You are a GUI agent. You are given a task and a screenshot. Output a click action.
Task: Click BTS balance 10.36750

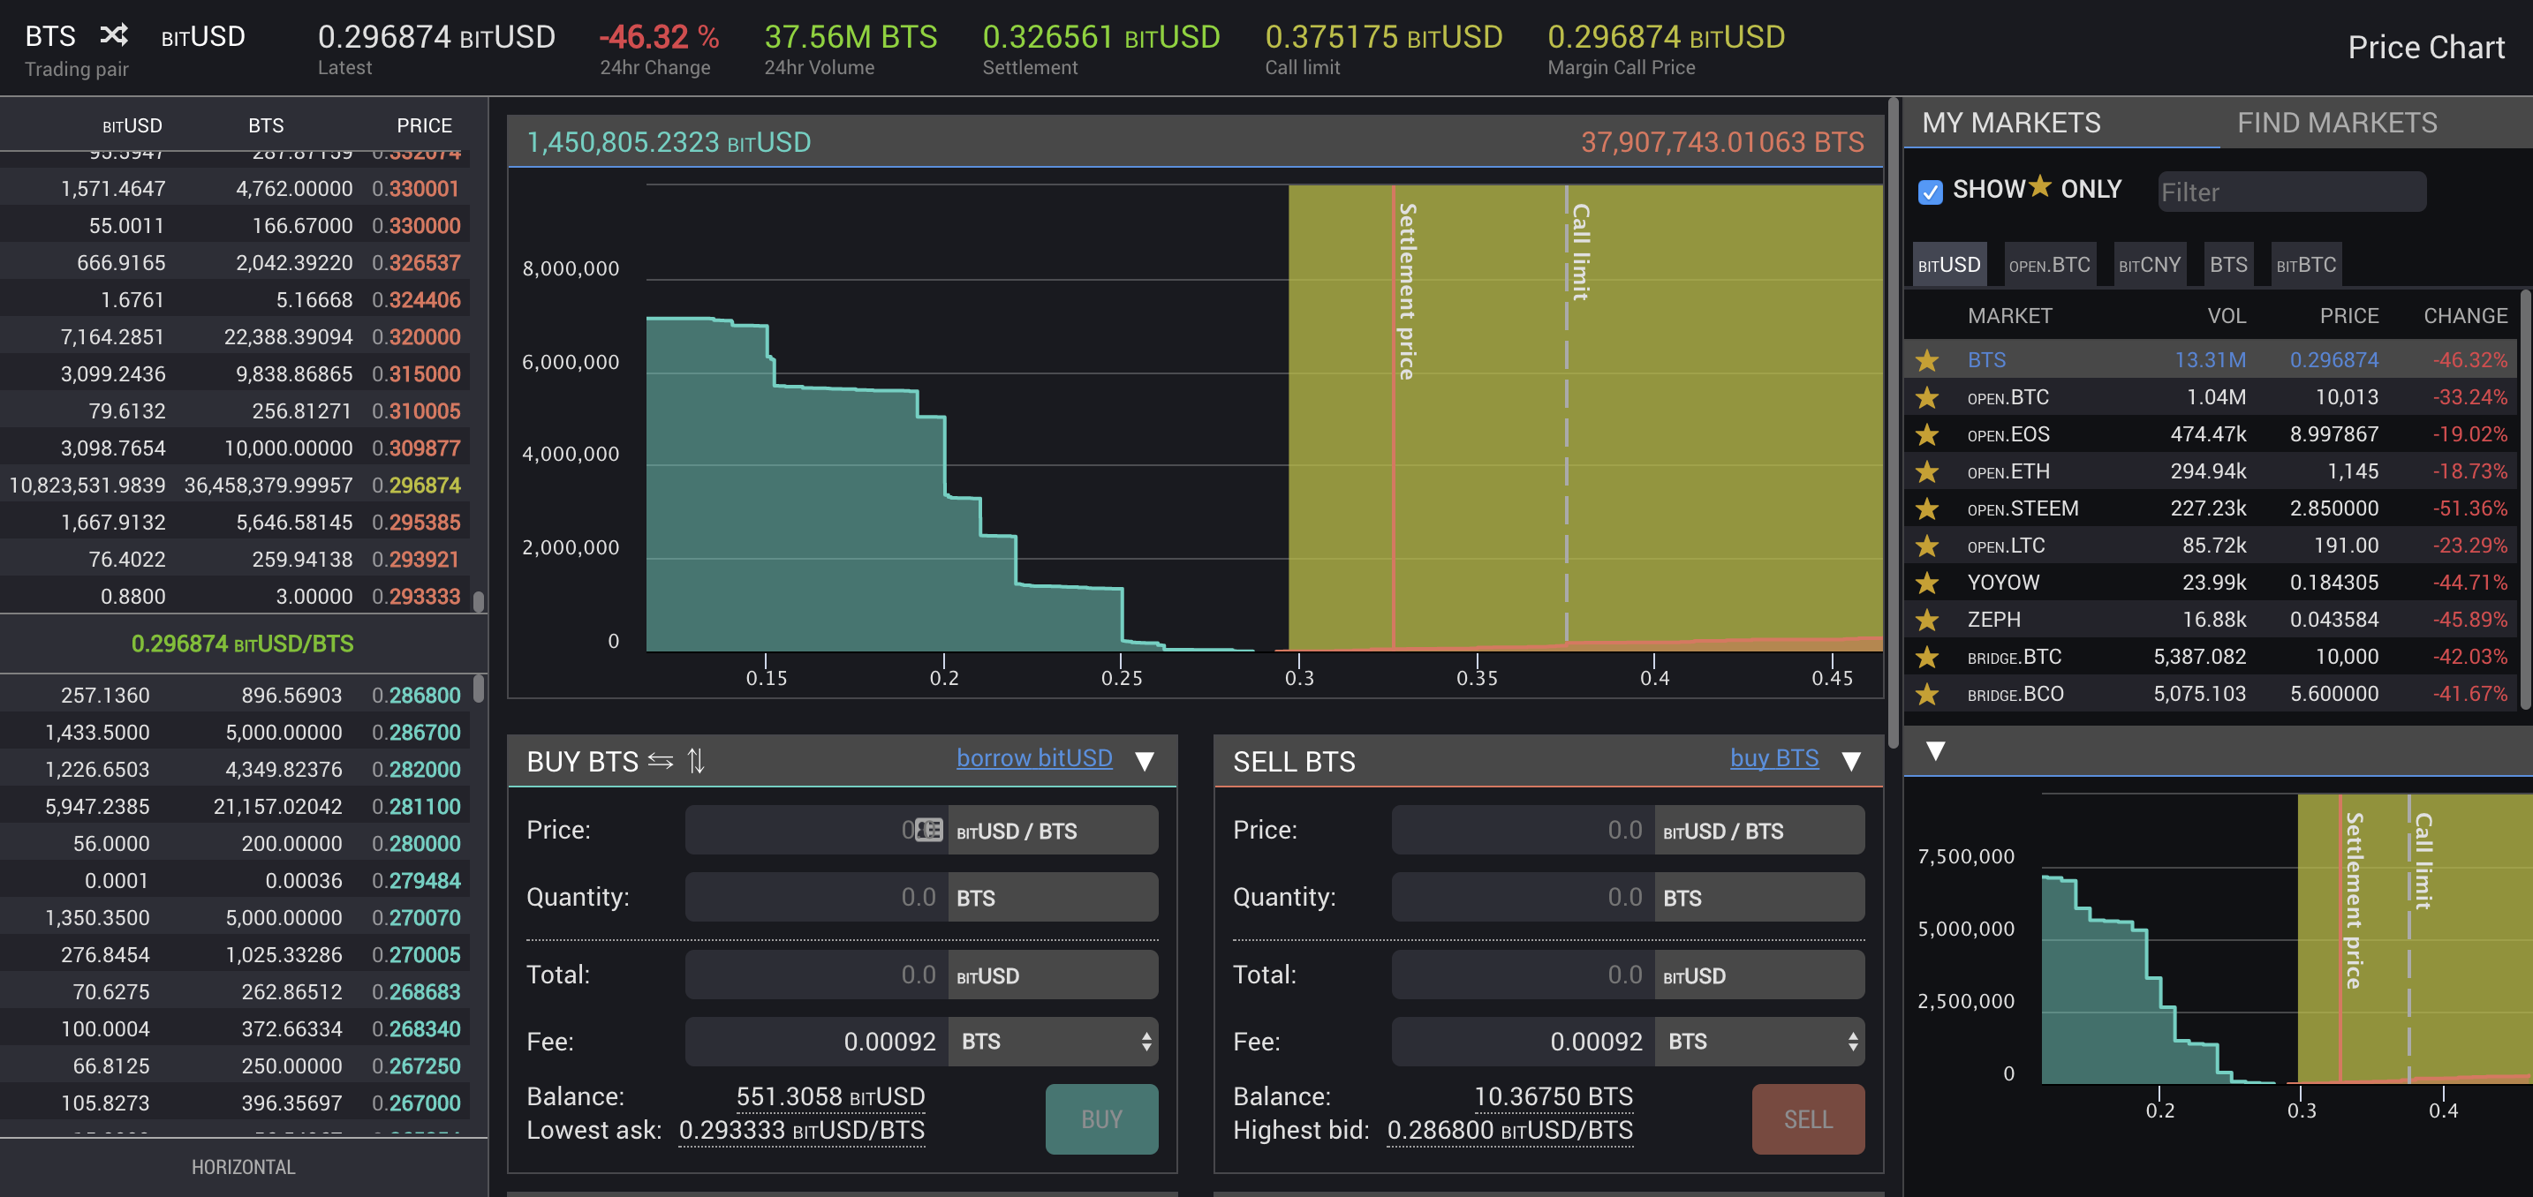[x=1553, y=1096]
